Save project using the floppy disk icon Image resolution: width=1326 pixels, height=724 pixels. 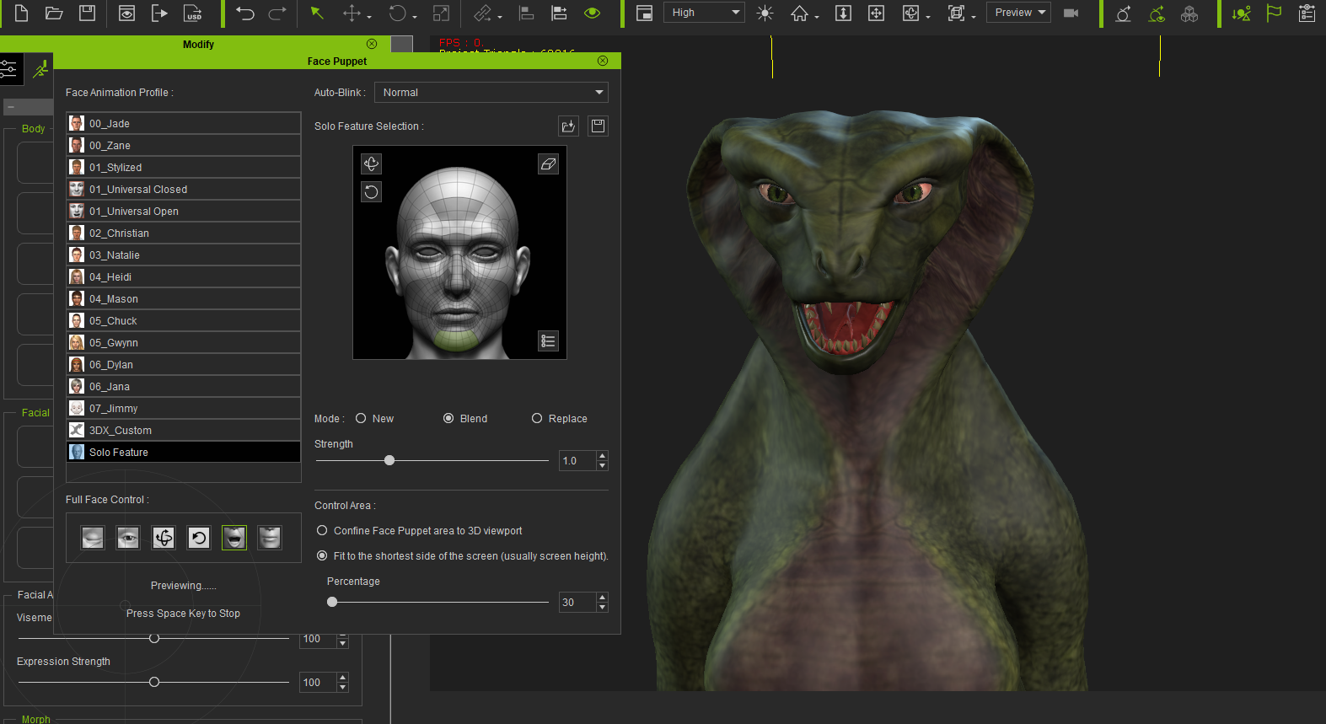point(87,13)
